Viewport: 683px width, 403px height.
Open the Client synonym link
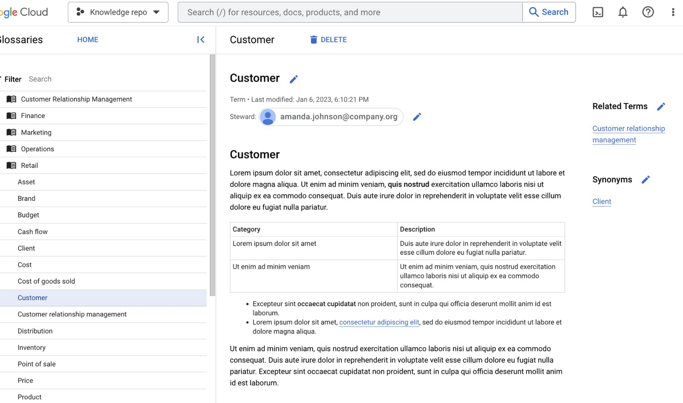point(601,202)
